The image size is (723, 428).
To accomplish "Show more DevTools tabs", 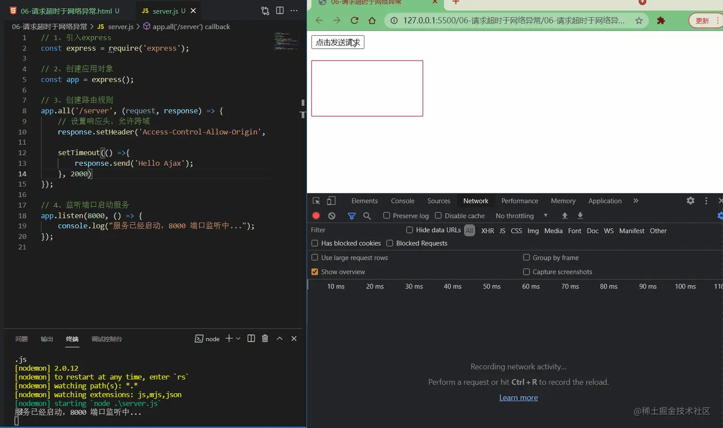I will tap(636, 201).
